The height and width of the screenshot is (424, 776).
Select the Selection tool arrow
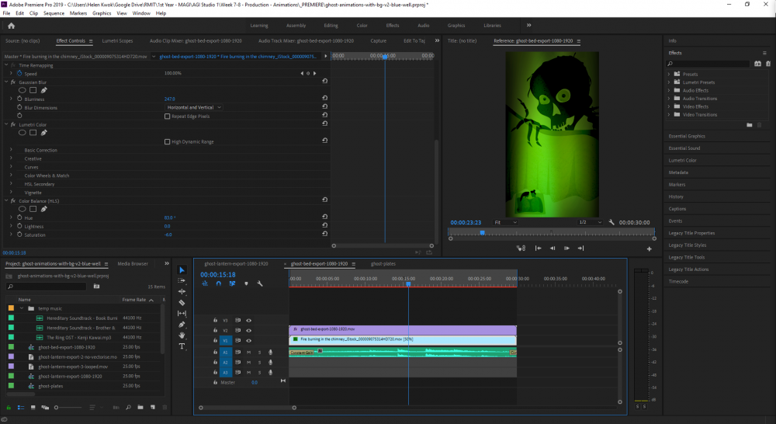click(x=182, y=270)
